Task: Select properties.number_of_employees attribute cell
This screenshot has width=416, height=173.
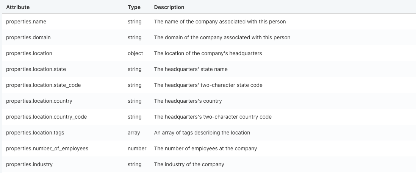Action: (x=47, y=149)
